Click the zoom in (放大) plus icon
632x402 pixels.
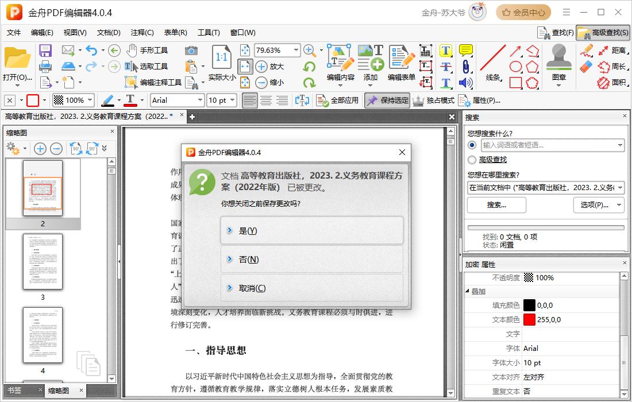click(x=262, y=67)
